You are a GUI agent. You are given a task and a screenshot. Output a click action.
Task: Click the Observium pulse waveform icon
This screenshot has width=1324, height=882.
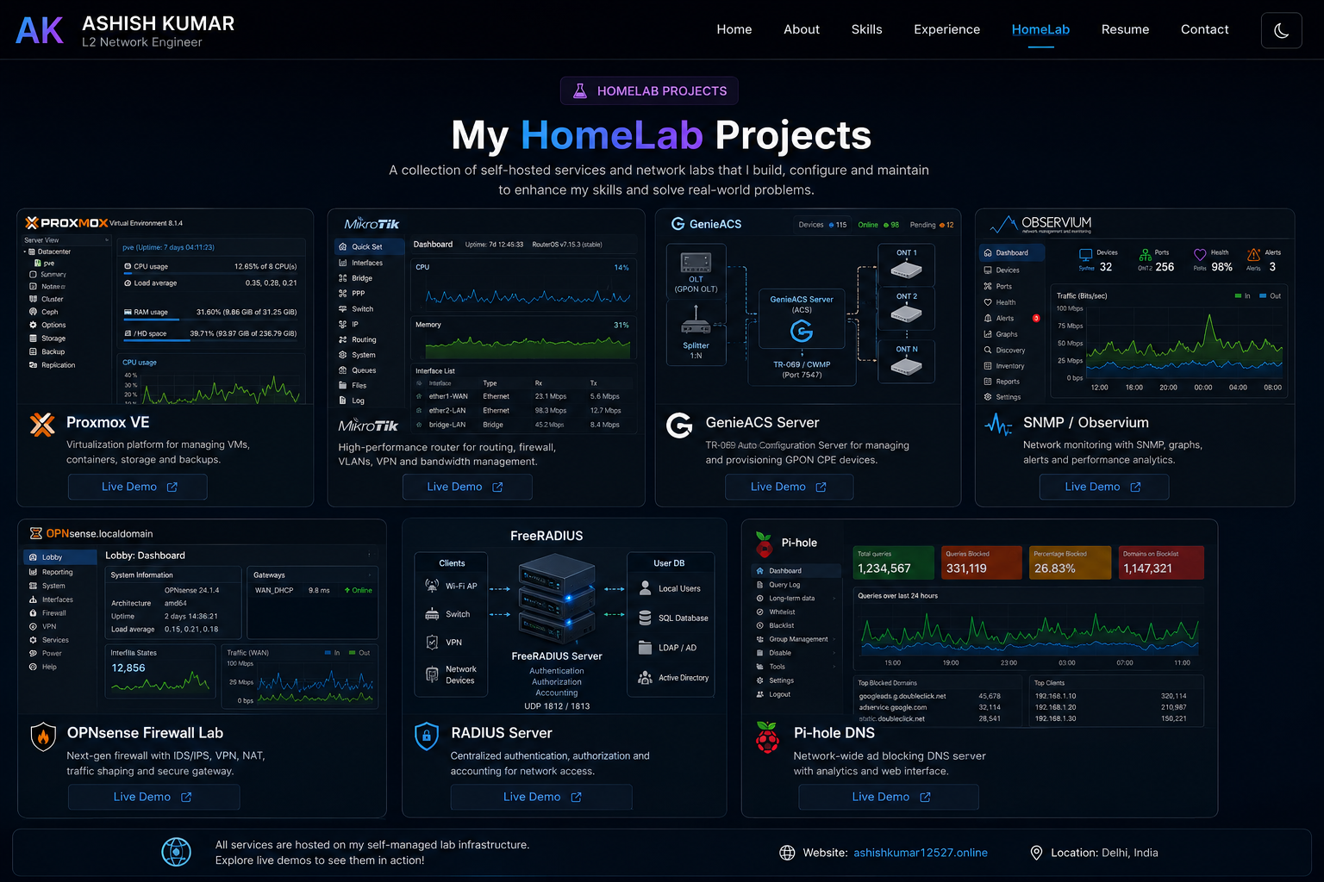pyautogui.click(x=998, y=424)
